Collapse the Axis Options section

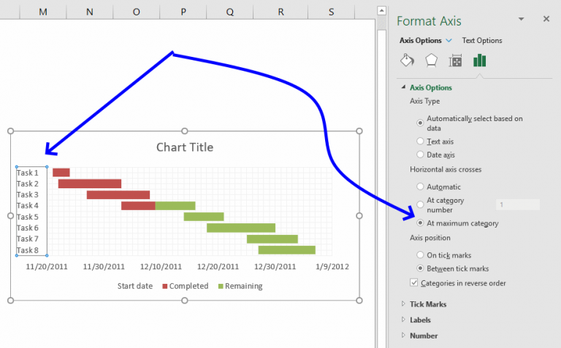click(x=403, y=87)
